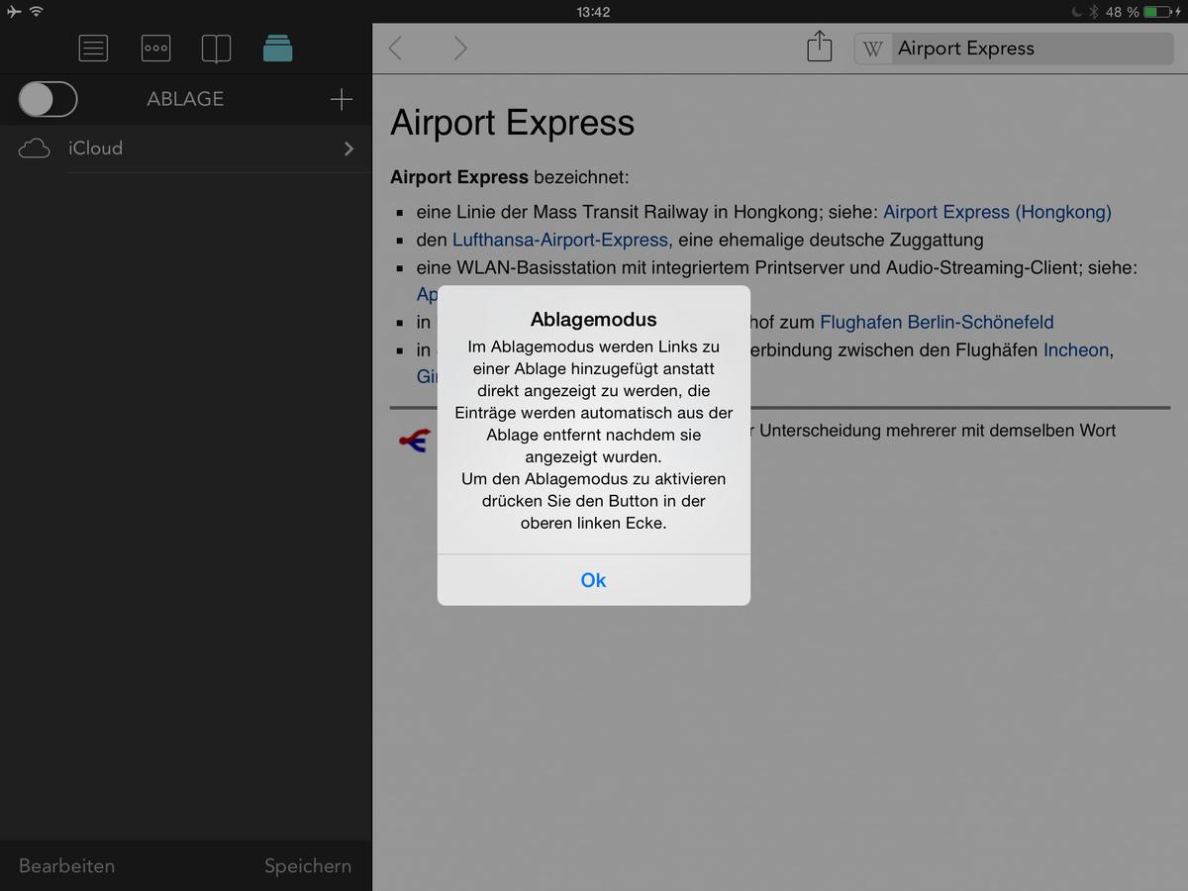The height and width of the screenshot is (891, 1188).
Task: Tap the three-dots box icon in sidebar
Action: pyautogui.click(x=155, y=48)
